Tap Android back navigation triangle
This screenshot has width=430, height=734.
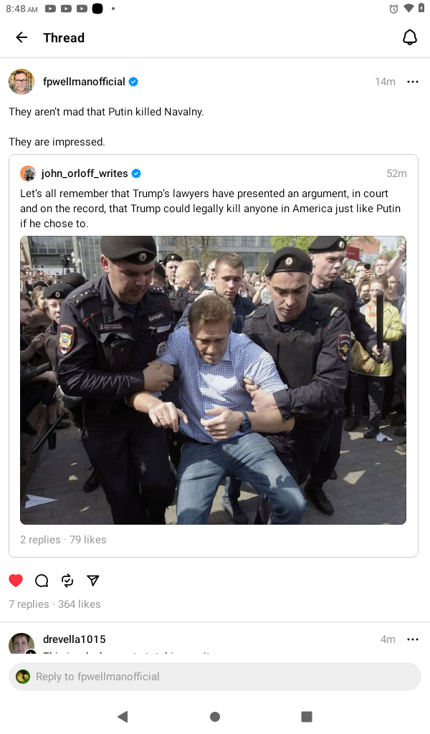123,716
